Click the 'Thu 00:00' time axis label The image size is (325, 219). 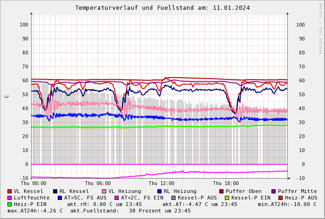tap(34, 183)
